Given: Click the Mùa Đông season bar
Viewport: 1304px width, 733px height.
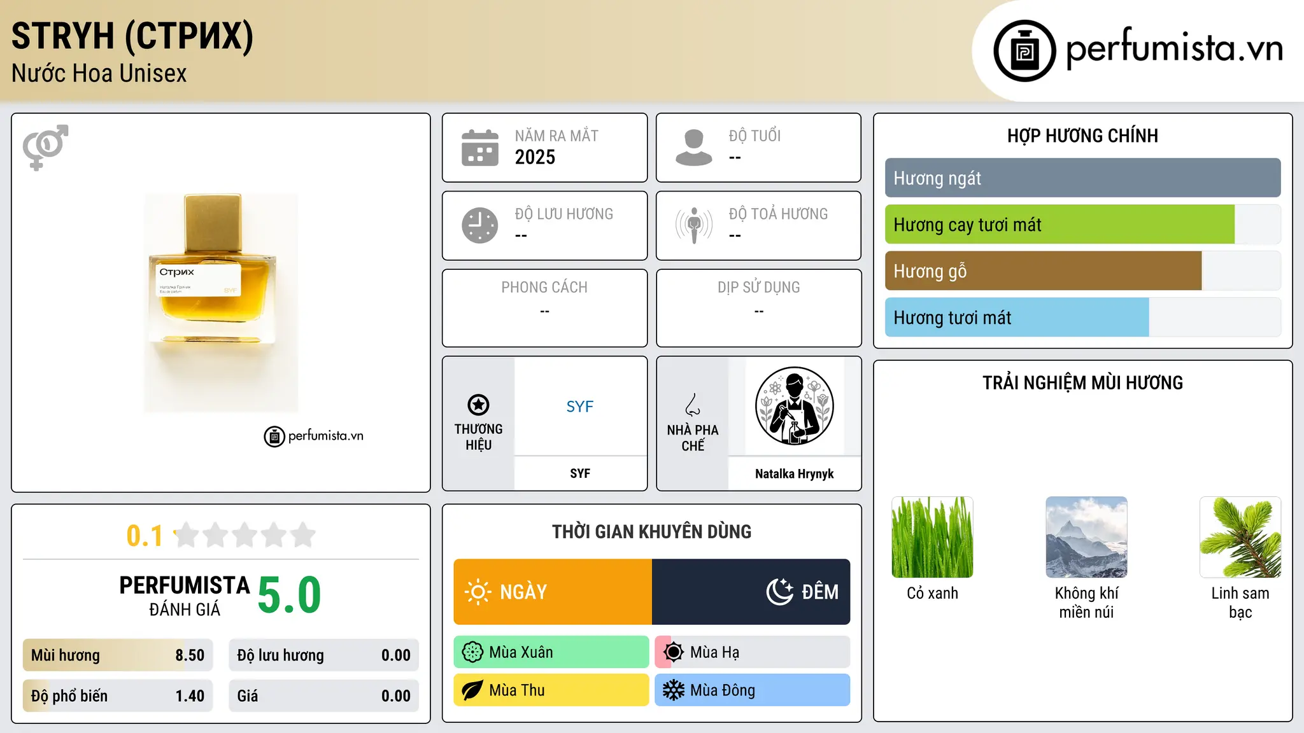Looking at the screenshot, I should [753, 690].
